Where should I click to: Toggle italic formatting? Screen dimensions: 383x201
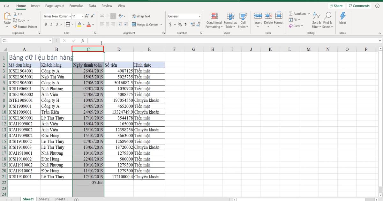[51, 24]
